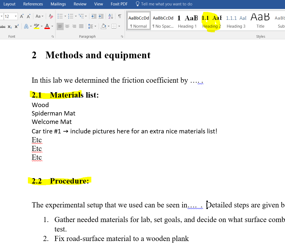Click the Increase Font Size icon
The height and width of the screenshot is (244, 285).
(22, 16)
